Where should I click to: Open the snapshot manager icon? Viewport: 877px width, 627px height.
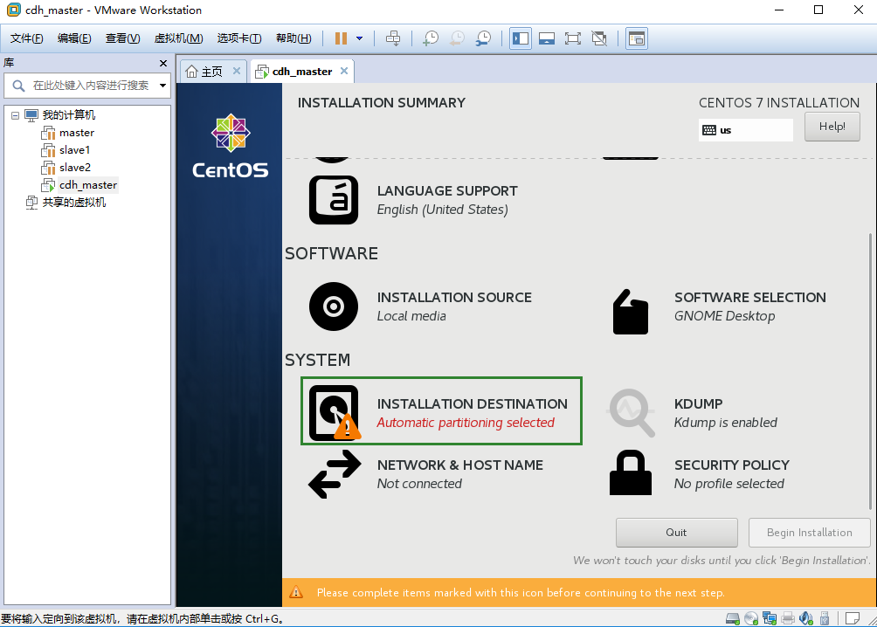[x=483, y=38]
